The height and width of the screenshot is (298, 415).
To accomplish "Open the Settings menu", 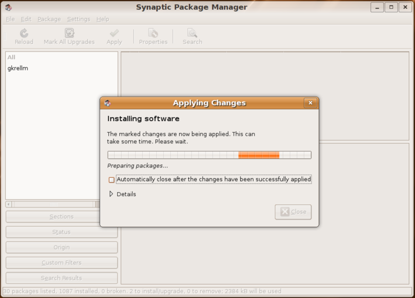I will pos(78,19).
